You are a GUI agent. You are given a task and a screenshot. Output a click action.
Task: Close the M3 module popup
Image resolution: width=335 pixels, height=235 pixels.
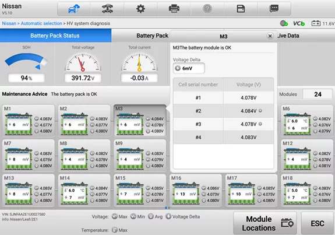click(270, 36)
